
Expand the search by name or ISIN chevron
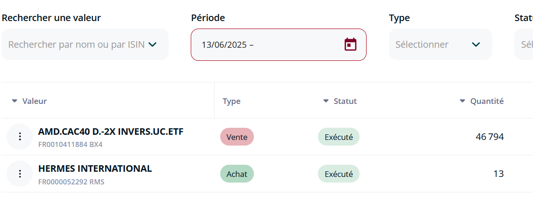click(x=152, y=44)
